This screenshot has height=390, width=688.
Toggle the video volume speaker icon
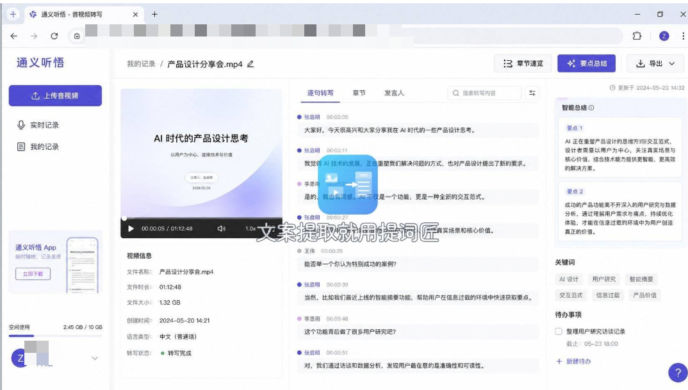click(221, 229)
